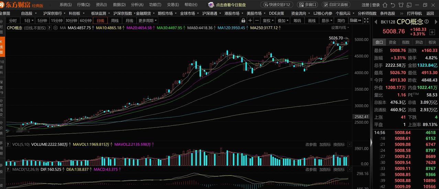Screen dimensions: 439x189
Task: Select 日线 daily period
Action: (x=100, y=21)
